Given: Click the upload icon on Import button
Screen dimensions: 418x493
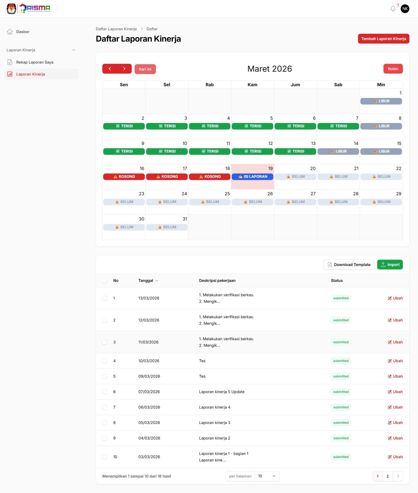Looking at the screenshot, I should click(383, 265).
